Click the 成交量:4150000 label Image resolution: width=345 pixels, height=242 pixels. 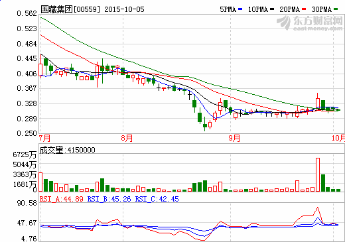tap(68, 150)
